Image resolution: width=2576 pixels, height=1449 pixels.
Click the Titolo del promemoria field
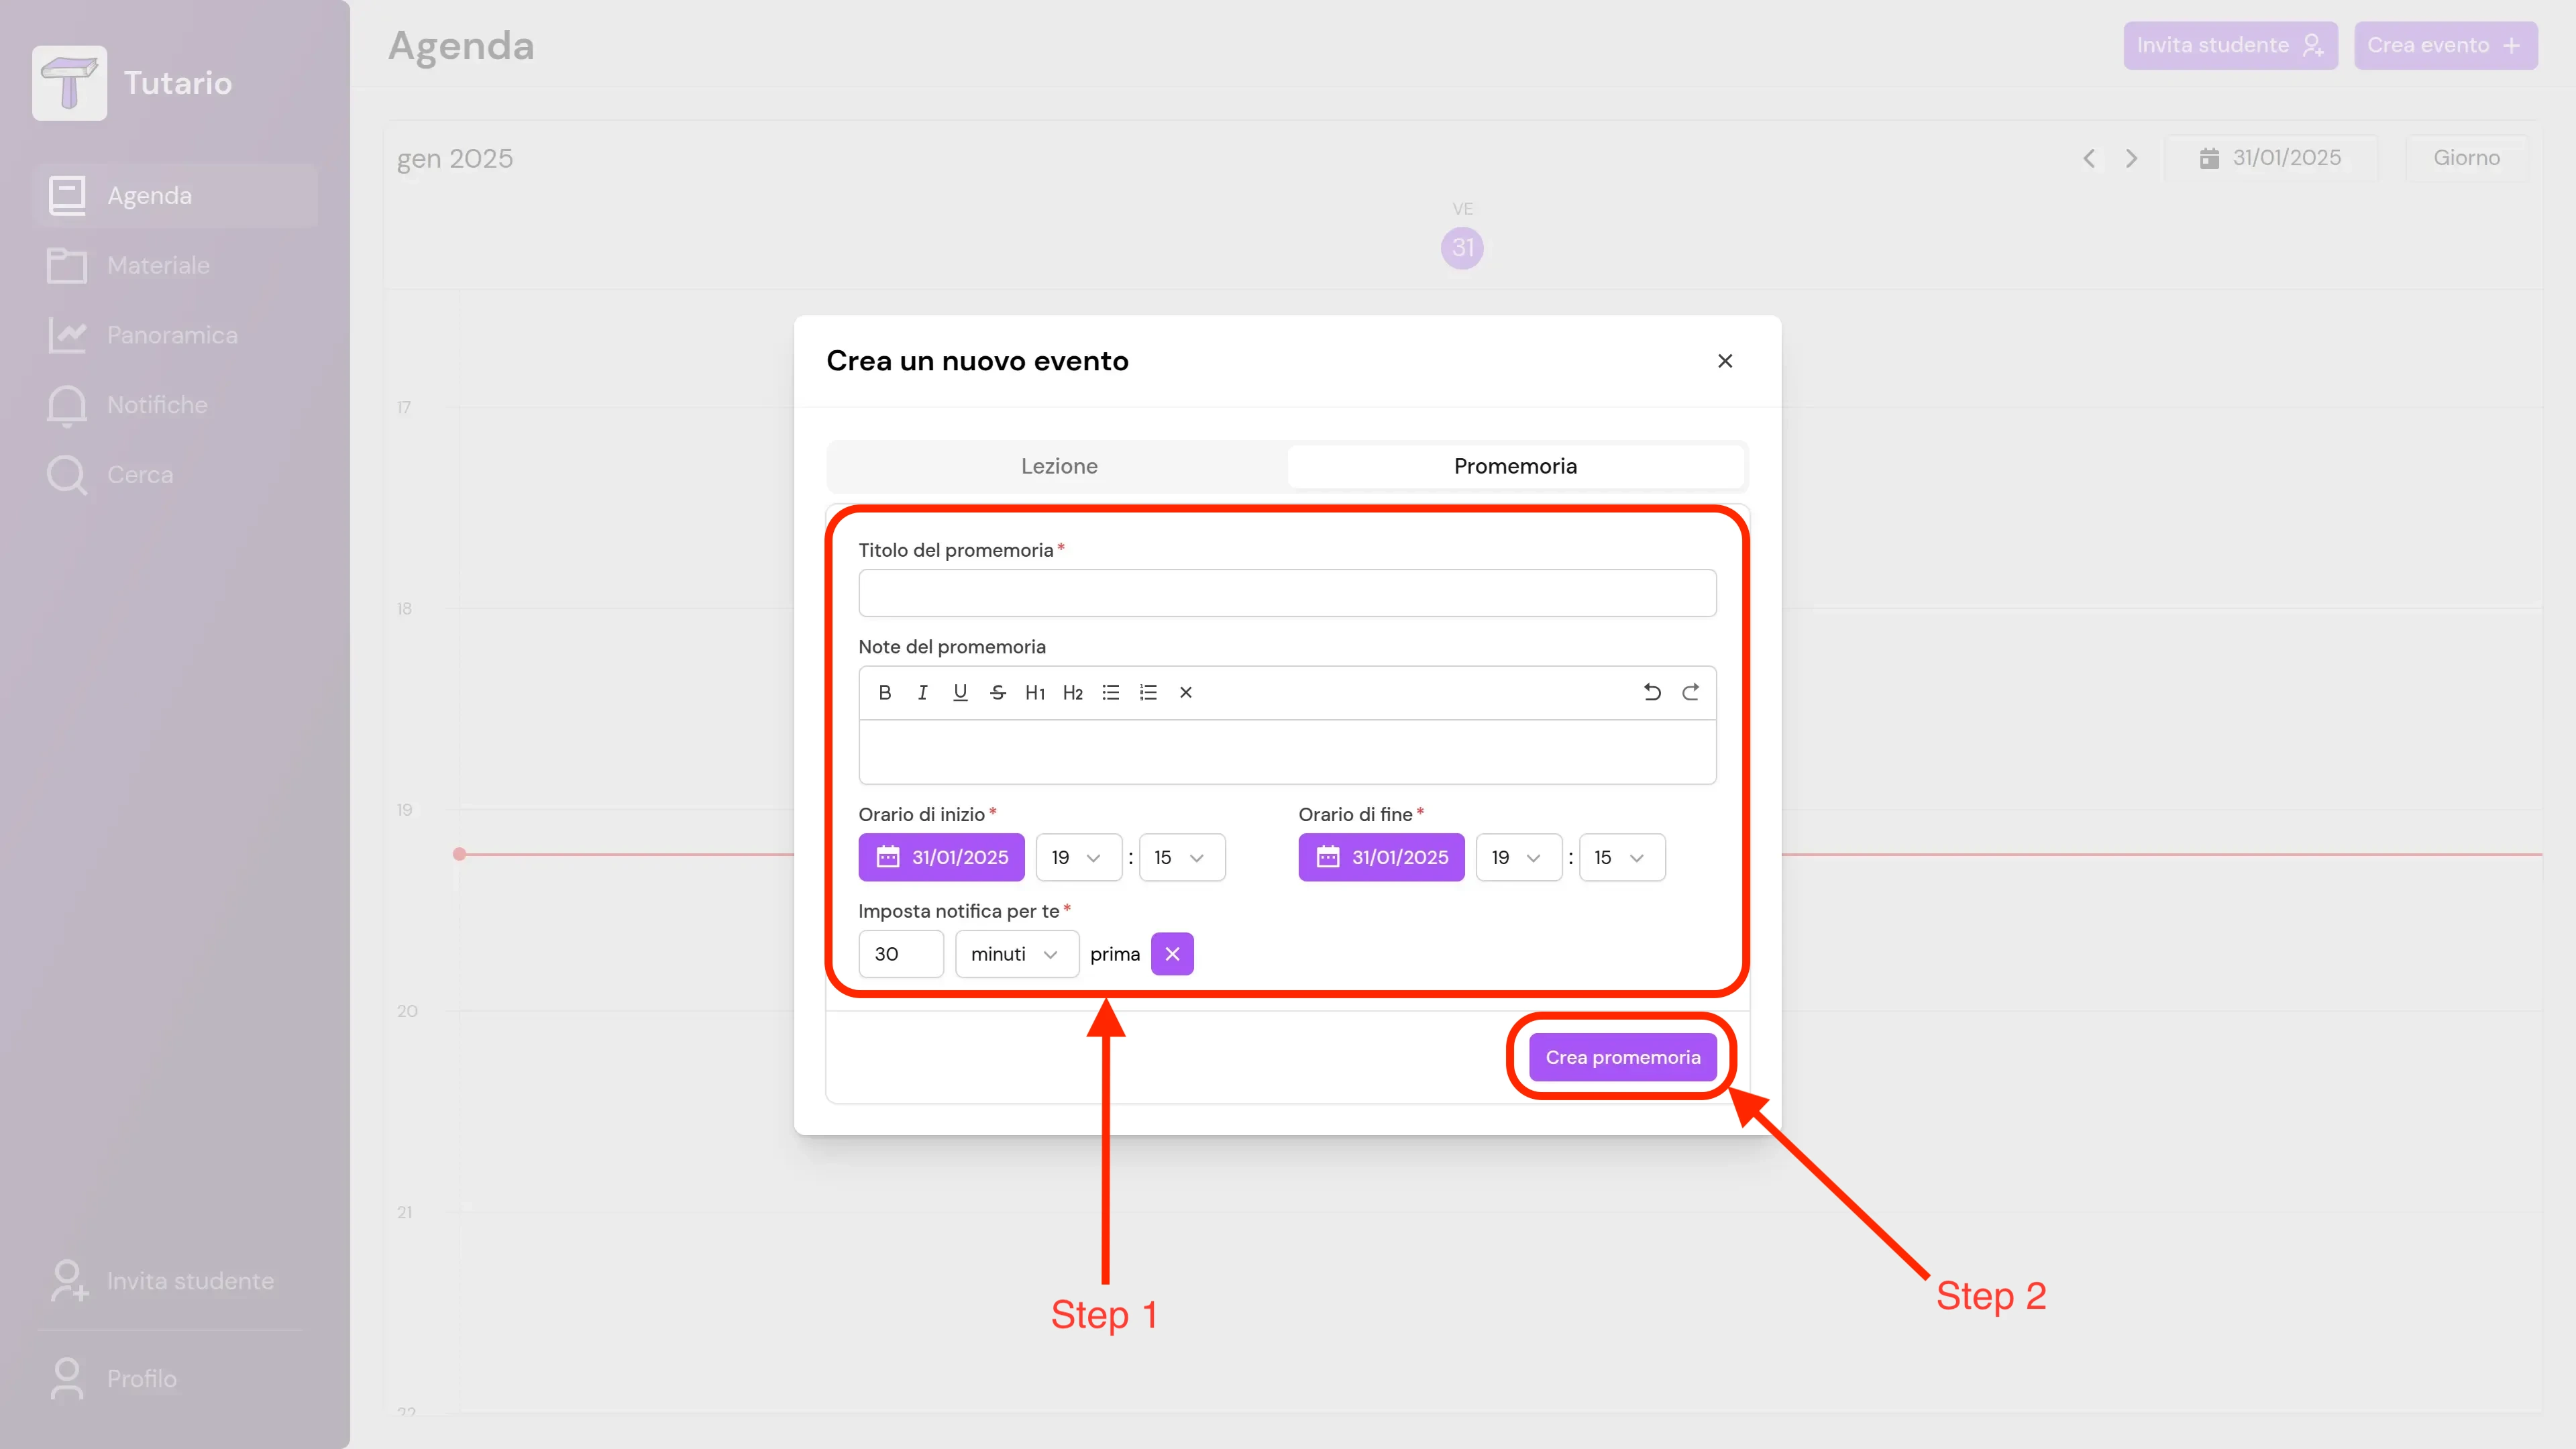coord(1287,593)
